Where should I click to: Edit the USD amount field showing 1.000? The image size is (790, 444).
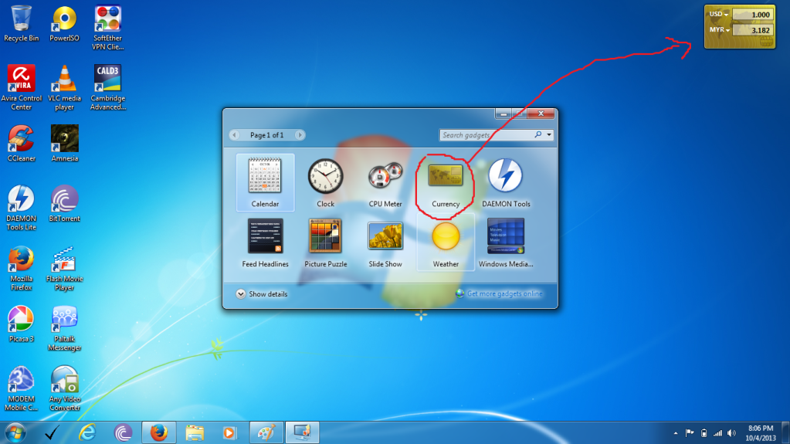[753, 15]
